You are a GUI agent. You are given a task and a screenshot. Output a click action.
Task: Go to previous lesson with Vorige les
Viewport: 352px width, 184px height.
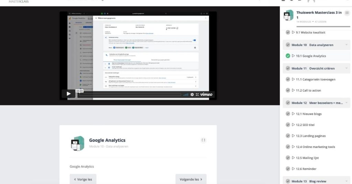click(83, 179)
